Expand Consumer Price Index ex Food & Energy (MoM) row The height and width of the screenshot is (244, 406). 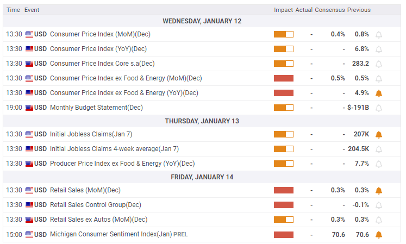[x=126, y=78]
